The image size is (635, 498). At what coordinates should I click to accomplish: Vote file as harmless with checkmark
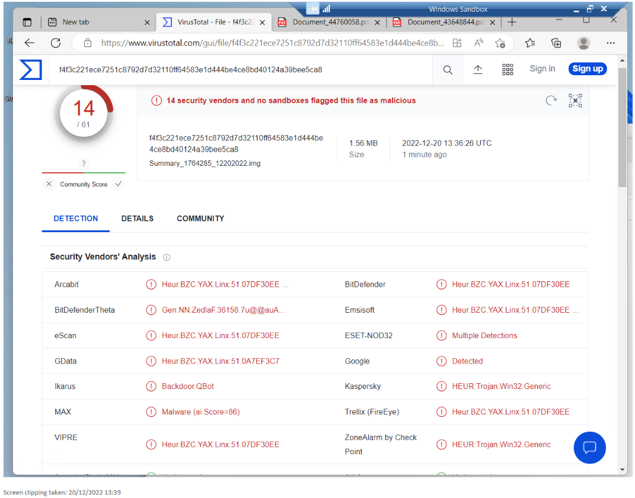tap(118, 184)
